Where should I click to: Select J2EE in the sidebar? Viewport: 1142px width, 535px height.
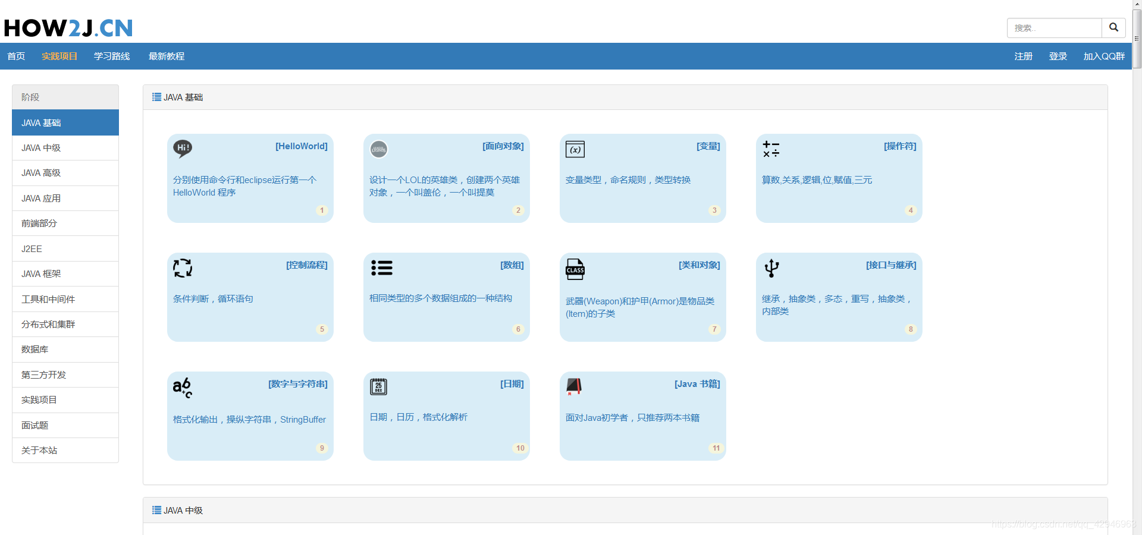click(65, 248)
